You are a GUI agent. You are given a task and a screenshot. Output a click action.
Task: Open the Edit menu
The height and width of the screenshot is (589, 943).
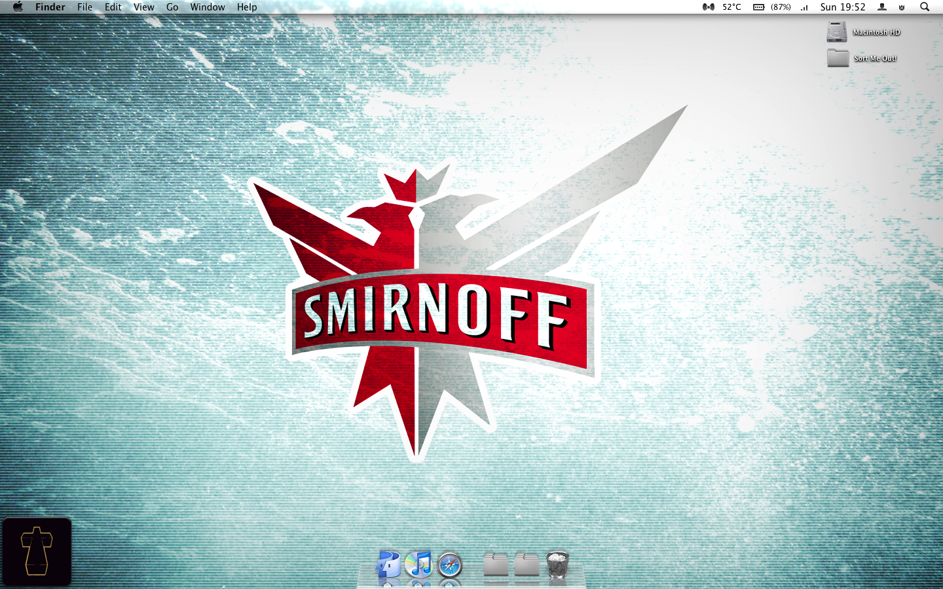pyautogui.click(x=113, y=7)
